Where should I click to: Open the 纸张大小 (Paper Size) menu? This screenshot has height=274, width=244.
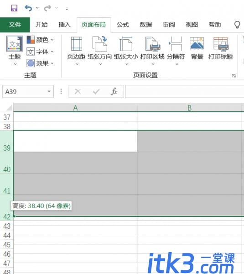tap(126, 51)
